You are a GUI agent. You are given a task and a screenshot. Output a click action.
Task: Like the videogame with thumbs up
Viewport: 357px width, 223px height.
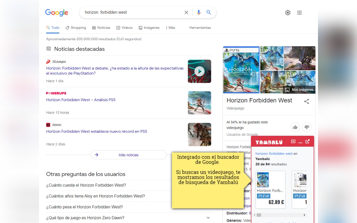[295, 127]
